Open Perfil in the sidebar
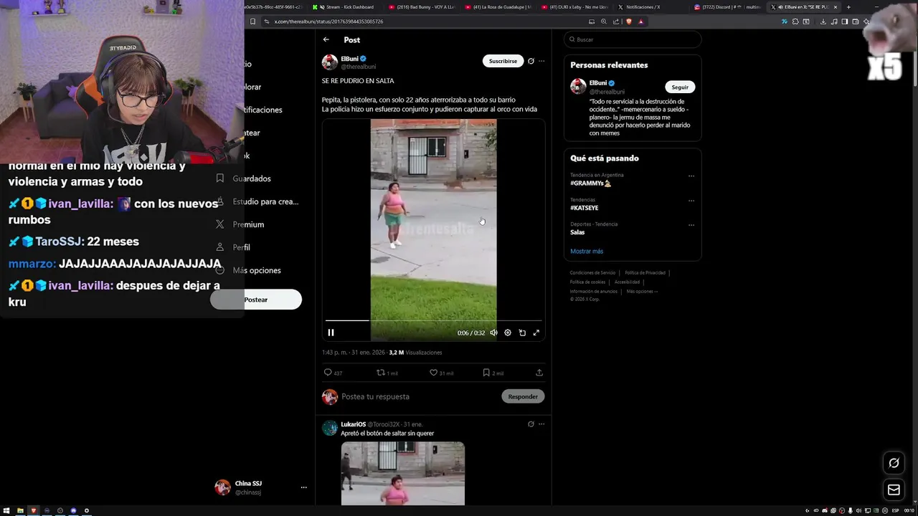The height and width of the screenshot is (516, 918). coord(234,247)
